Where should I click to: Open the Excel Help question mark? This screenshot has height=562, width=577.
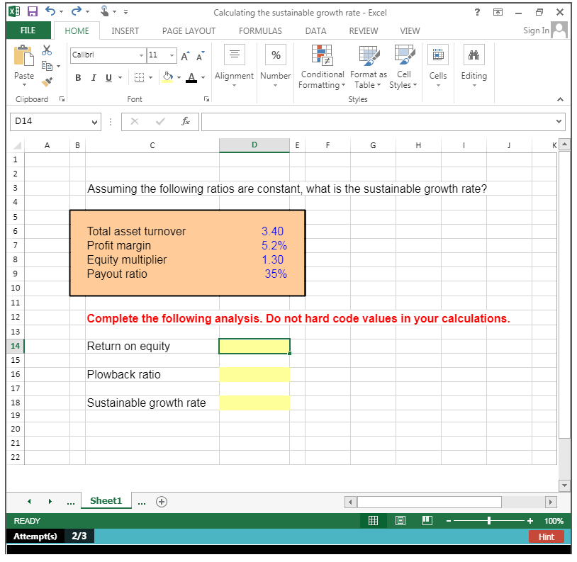point(477,12)
